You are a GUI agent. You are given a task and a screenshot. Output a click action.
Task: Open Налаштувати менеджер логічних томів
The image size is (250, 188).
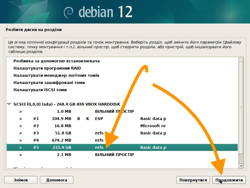122,76
